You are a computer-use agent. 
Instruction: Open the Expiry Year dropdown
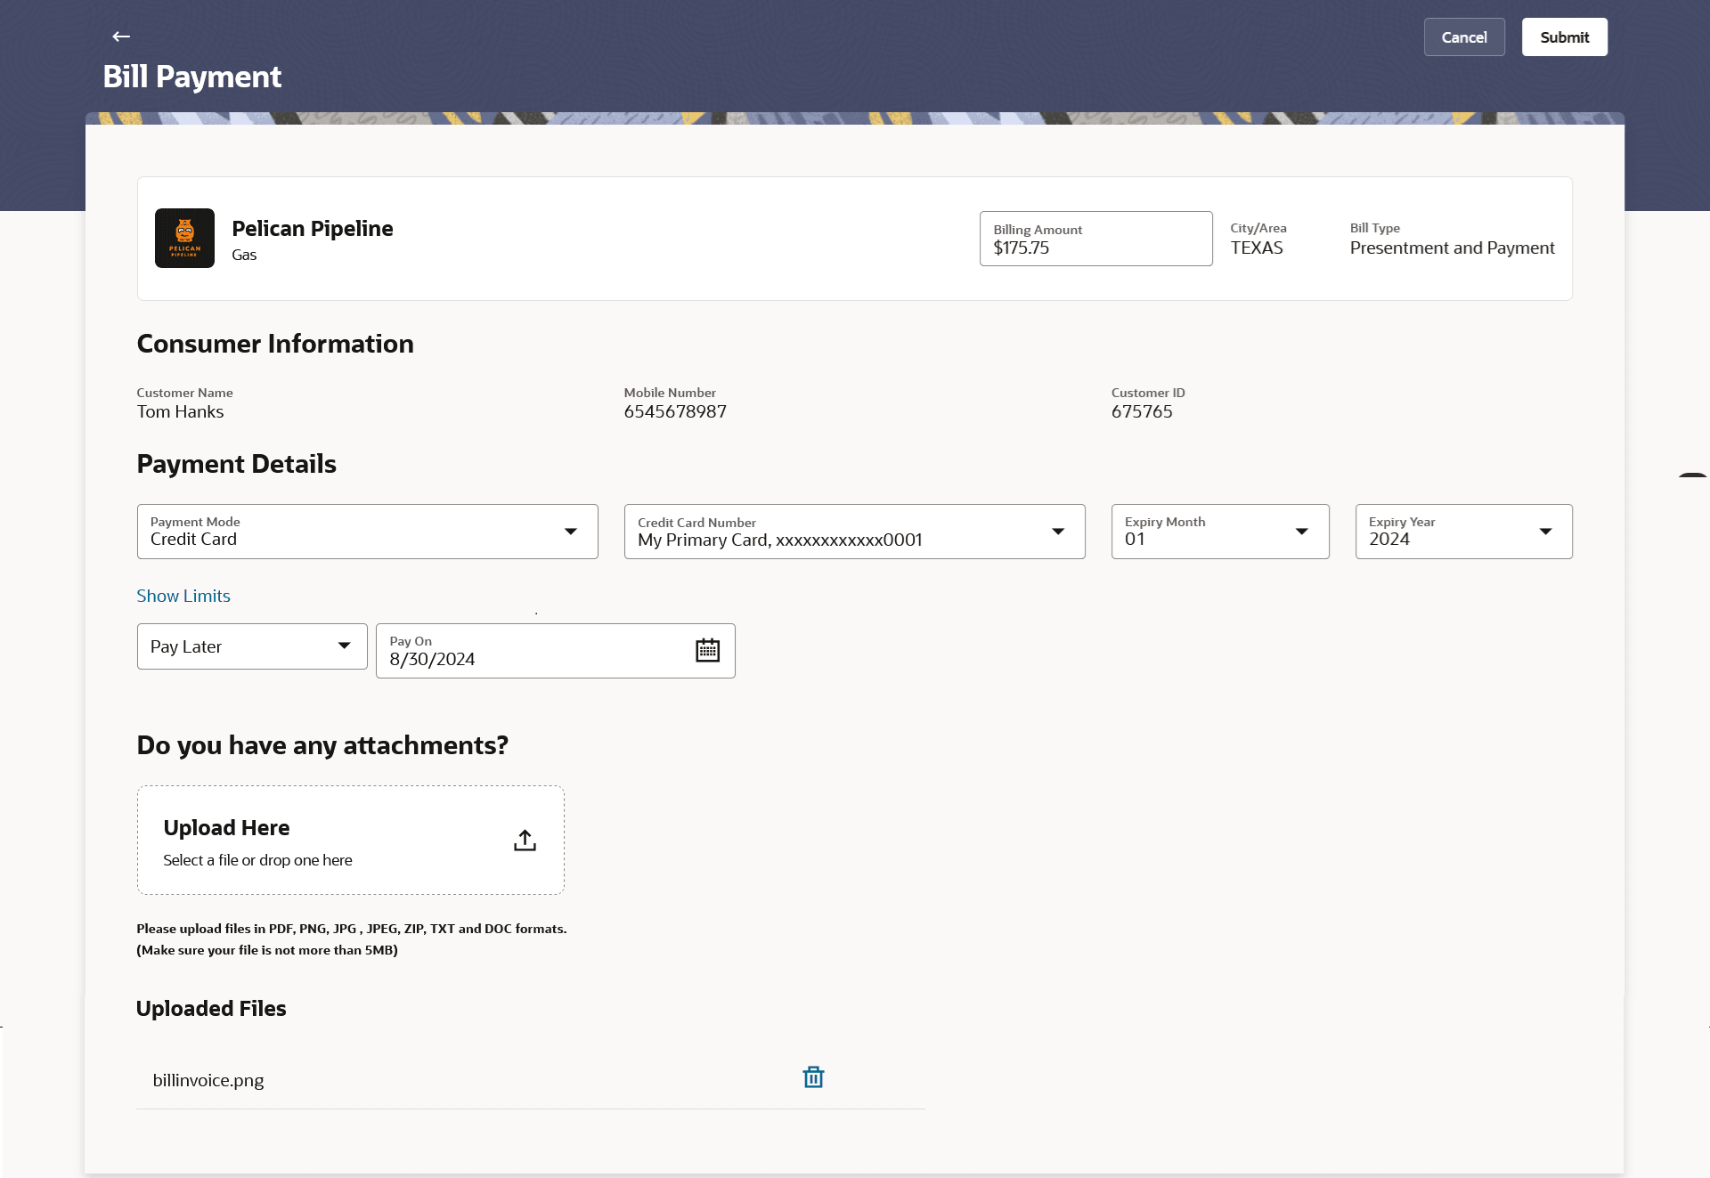(x=1545, y=532)
